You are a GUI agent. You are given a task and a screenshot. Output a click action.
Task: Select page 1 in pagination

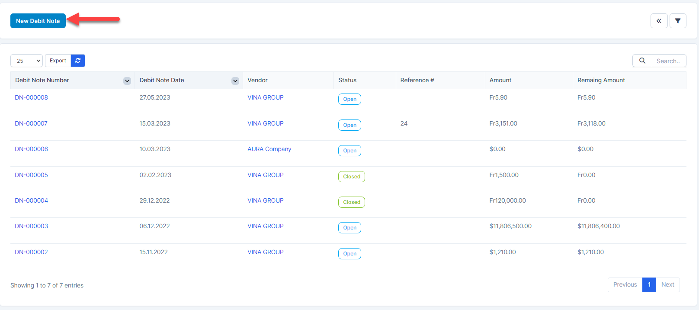[x=649, y=284]
